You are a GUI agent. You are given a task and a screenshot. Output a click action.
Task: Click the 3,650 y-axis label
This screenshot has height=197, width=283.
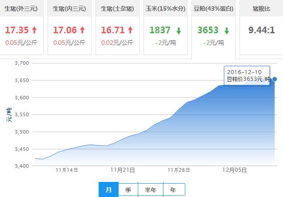coord(22,80)
